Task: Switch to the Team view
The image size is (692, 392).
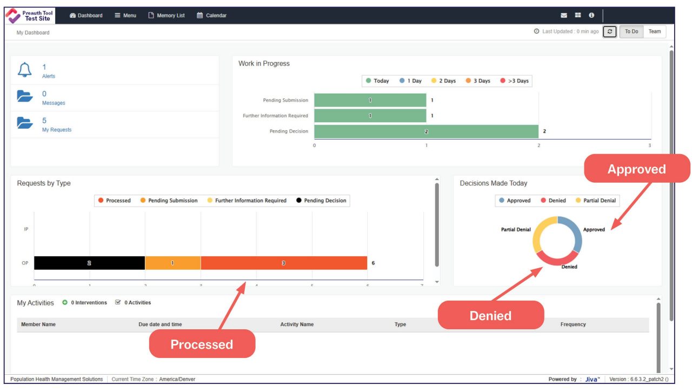Action: 655,31
